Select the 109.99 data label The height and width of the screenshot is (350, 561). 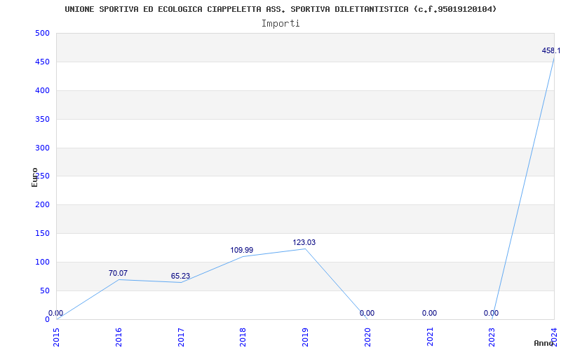tap(241, 250)
